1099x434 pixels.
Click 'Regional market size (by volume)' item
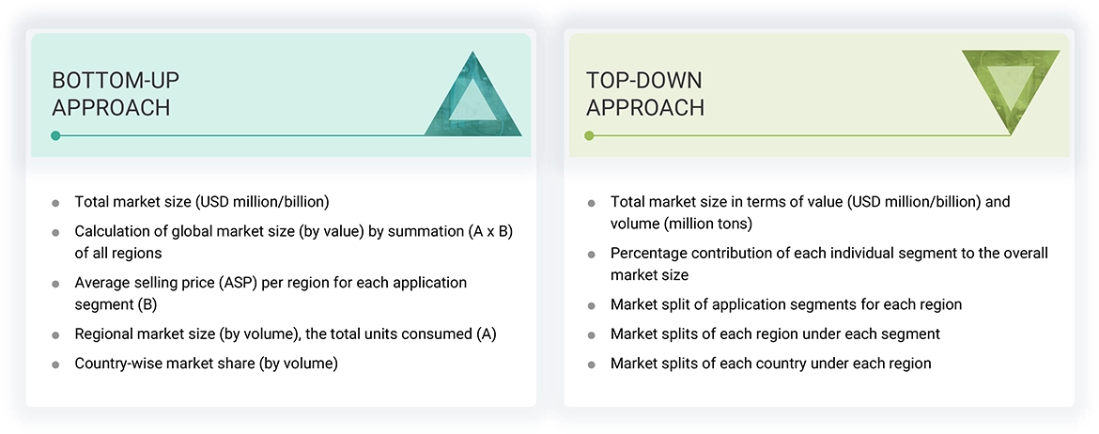click(286, 334)
